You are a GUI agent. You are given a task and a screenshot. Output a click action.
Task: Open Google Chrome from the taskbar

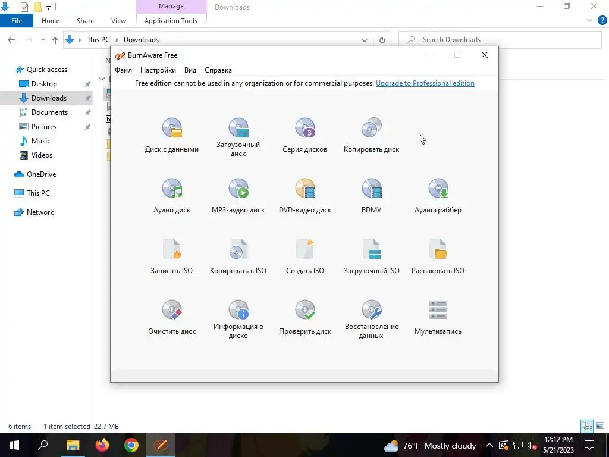tap(131, 445)
